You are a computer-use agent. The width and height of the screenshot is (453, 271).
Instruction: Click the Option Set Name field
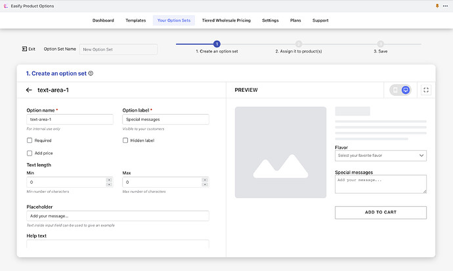[x=118, y=49]
